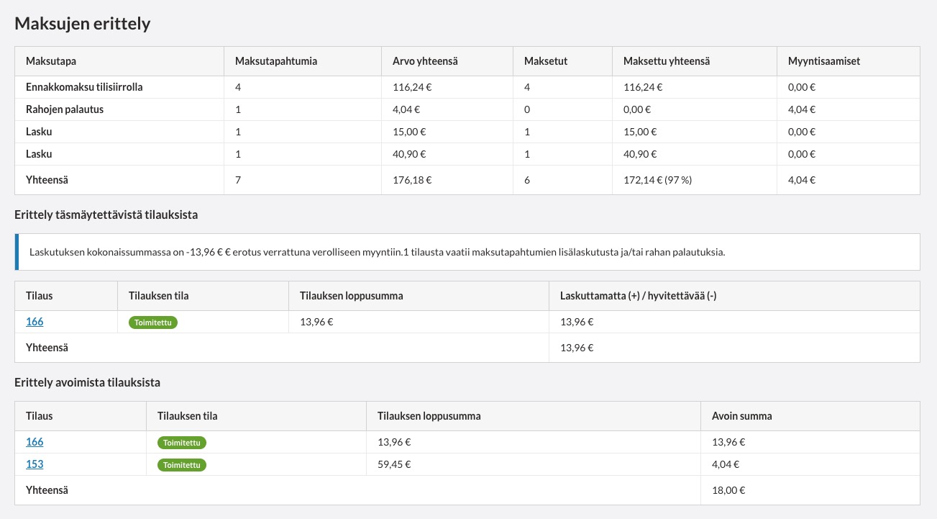Click the Laskutuksen kokonaissummassa notice text
The height and width of the screenshot is (519, 937).
(x=377, y=253)
